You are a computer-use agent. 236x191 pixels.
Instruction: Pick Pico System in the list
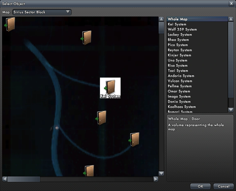click(197, 45)
